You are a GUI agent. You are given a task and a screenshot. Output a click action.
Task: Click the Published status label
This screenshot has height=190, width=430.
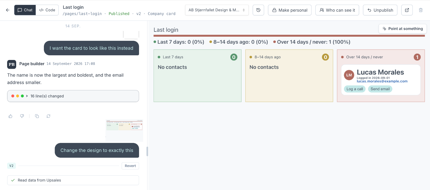click(x=119, y=14)
